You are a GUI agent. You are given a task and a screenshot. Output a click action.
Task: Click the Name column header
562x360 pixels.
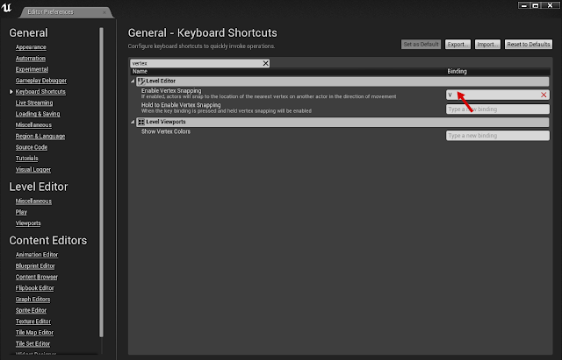(140, 72)
